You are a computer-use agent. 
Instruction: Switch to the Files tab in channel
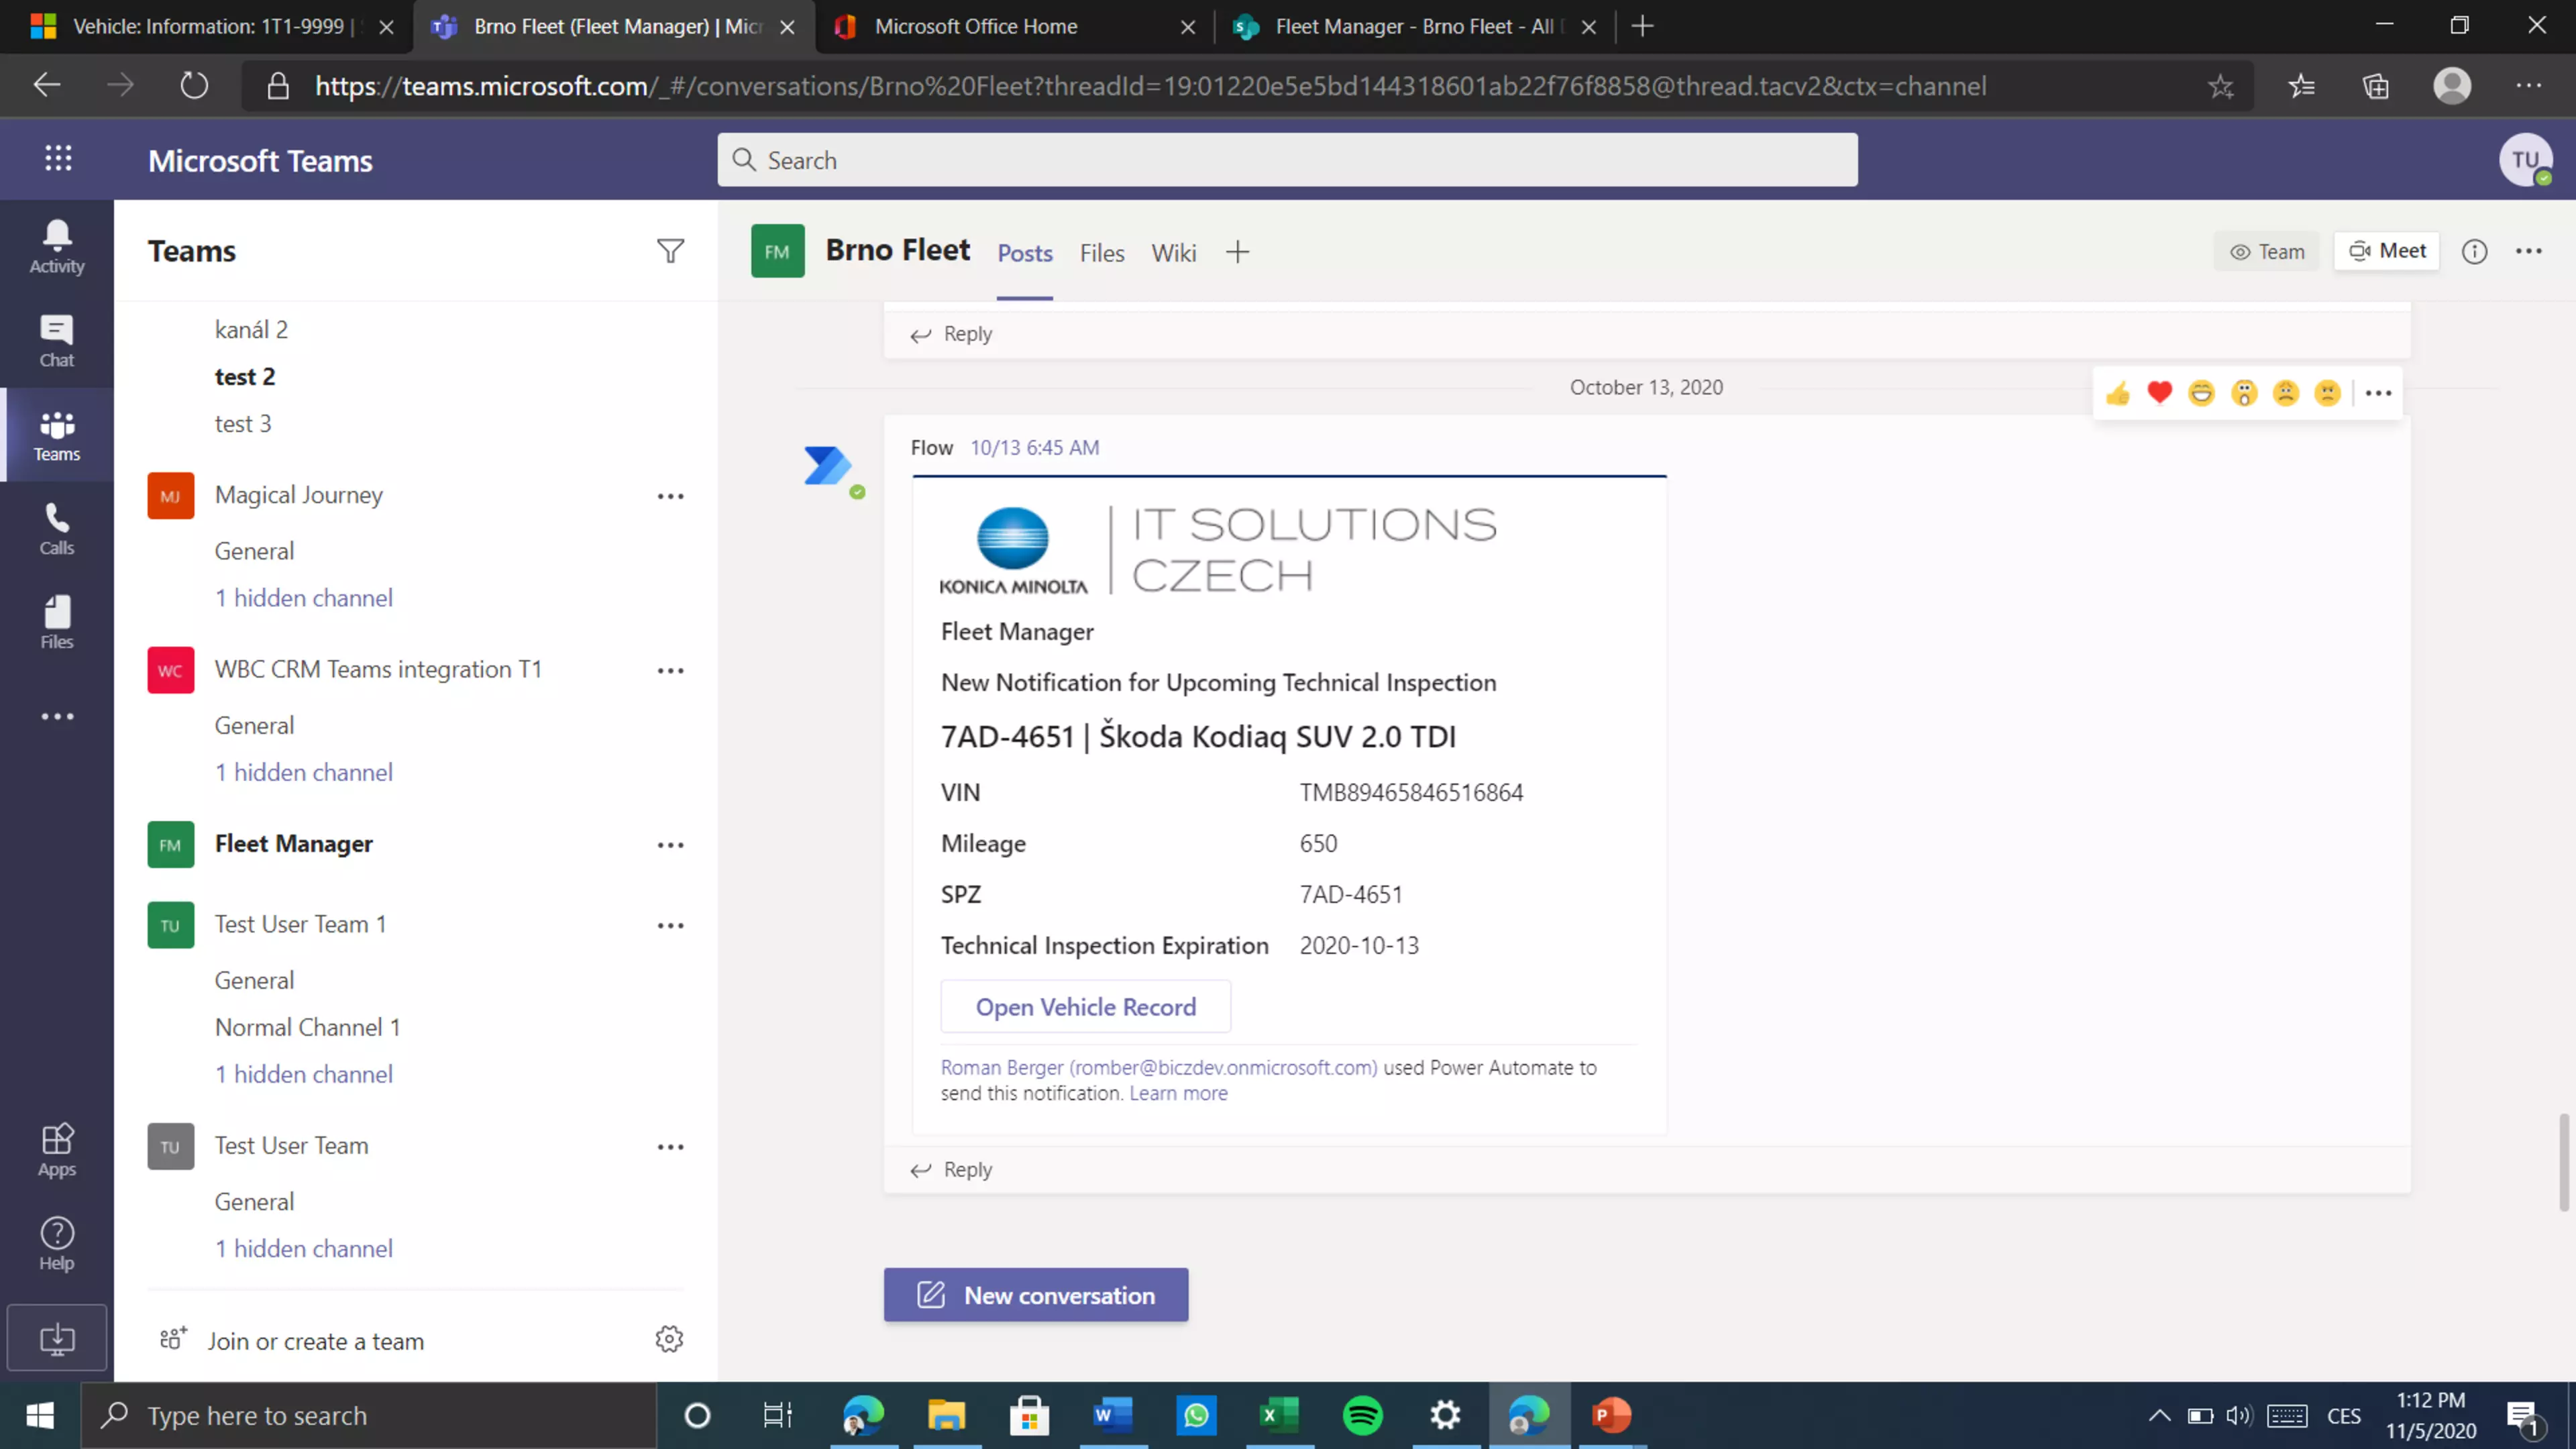pyautogui.click(x=1102, y=253)
